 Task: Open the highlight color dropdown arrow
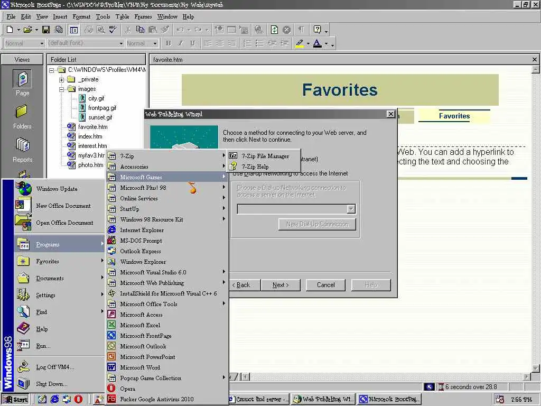pos(308,44)
